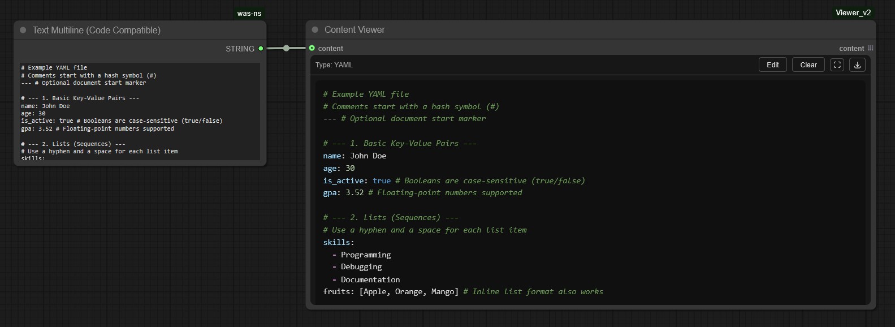This screenshot has width=895, height=327.
Task: Click the STRING output connector dot
Action: tap(261, 49)
